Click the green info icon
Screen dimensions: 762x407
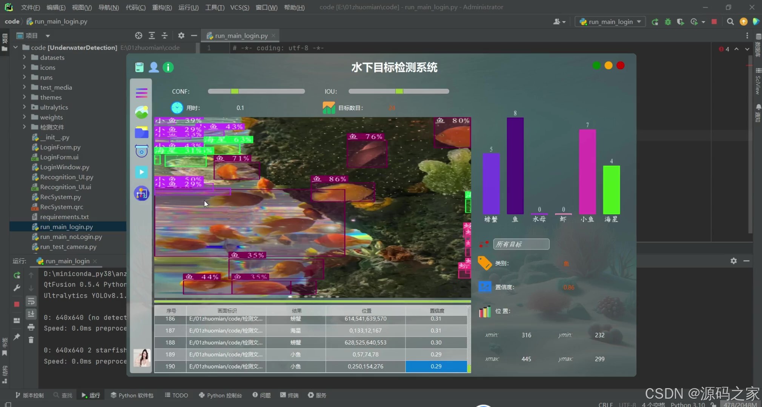click(x=168, y=67)
